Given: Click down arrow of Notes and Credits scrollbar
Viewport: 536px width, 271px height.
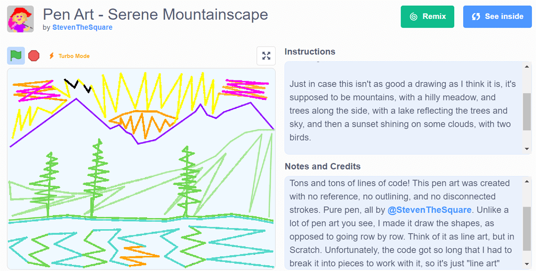Looking at the screenshot, I should 527,264.
